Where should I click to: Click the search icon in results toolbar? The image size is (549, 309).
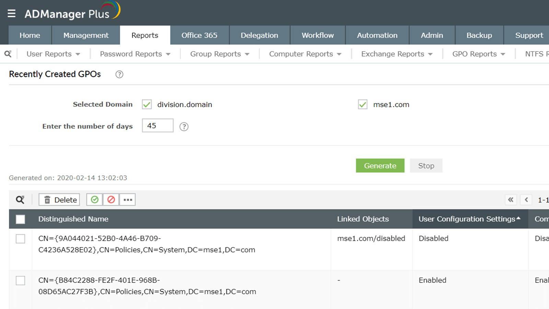point(20,200)
